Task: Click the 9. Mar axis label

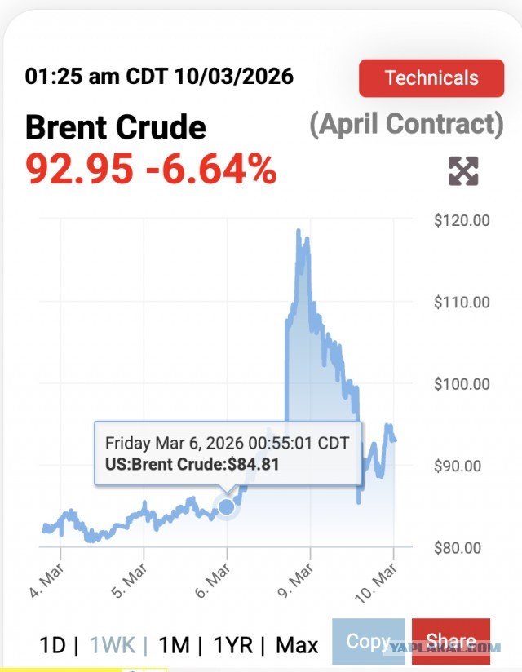Action: tap(301, 580)
